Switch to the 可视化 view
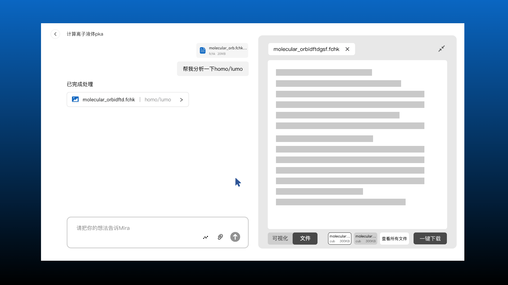Viewport: 508px width, 285px height. tap(280, 238)
